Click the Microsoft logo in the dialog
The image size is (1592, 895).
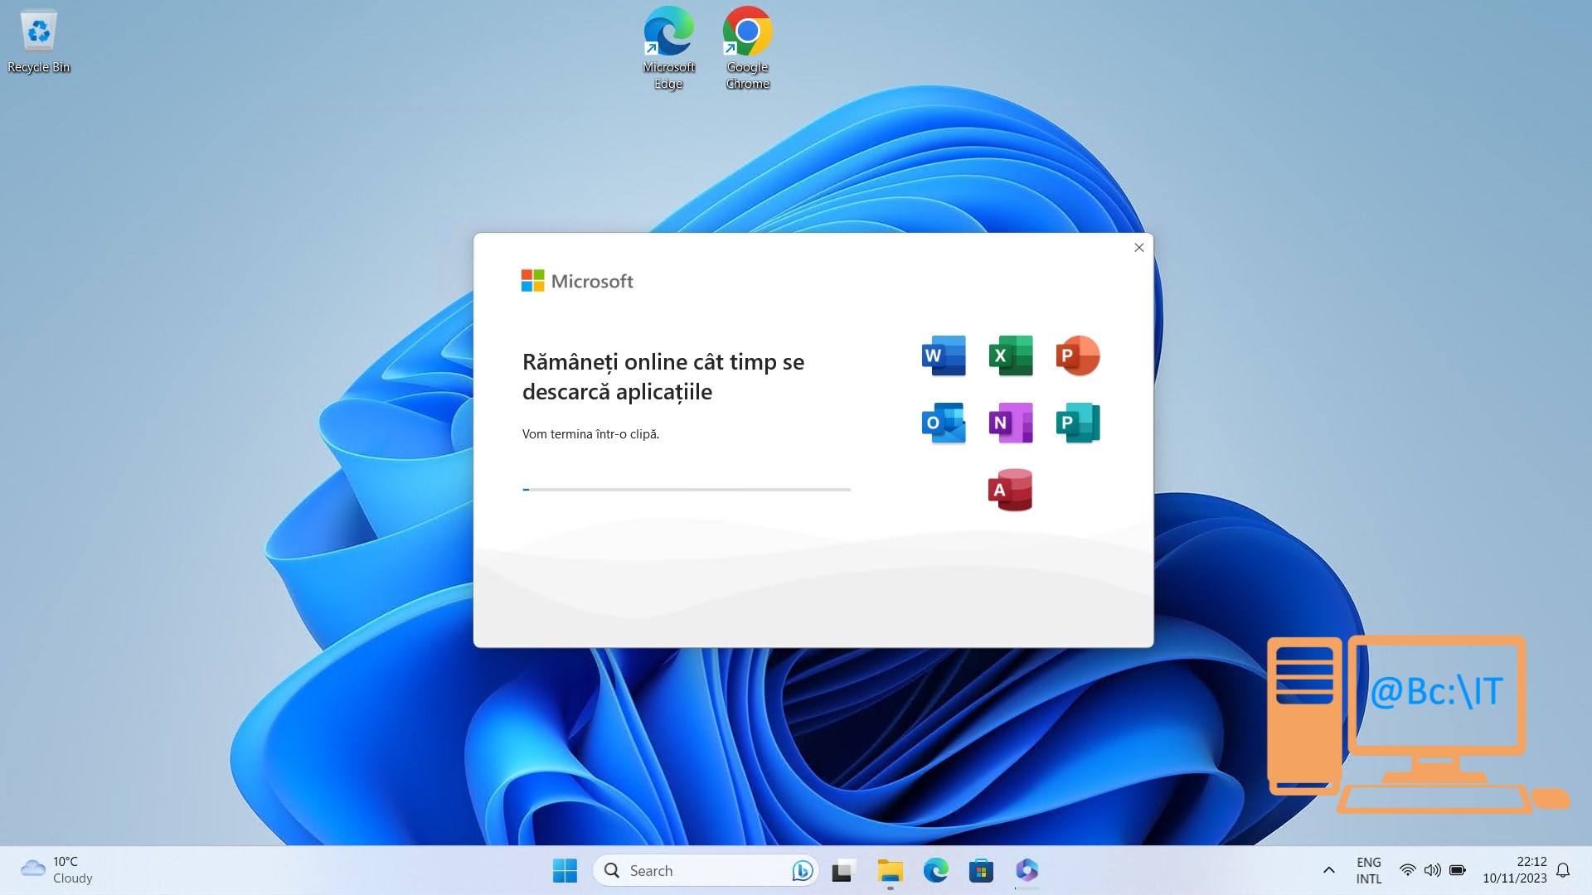point(577,281)
